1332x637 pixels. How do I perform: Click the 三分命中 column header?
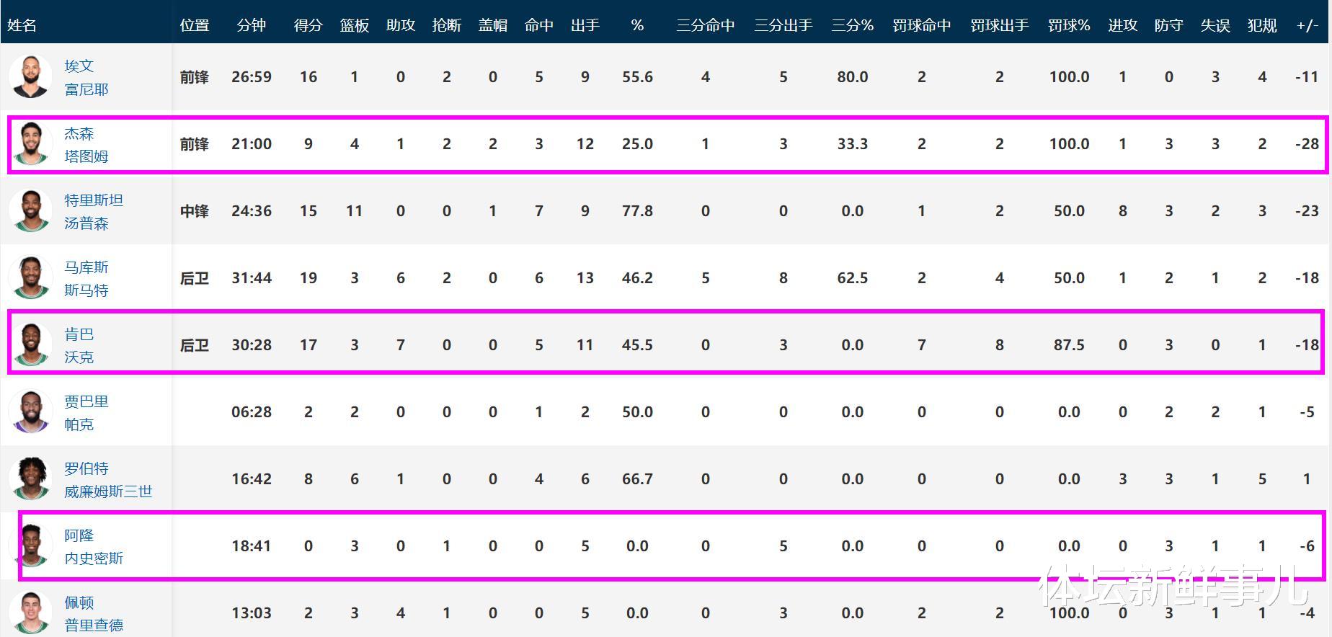(x=705, y=25)
